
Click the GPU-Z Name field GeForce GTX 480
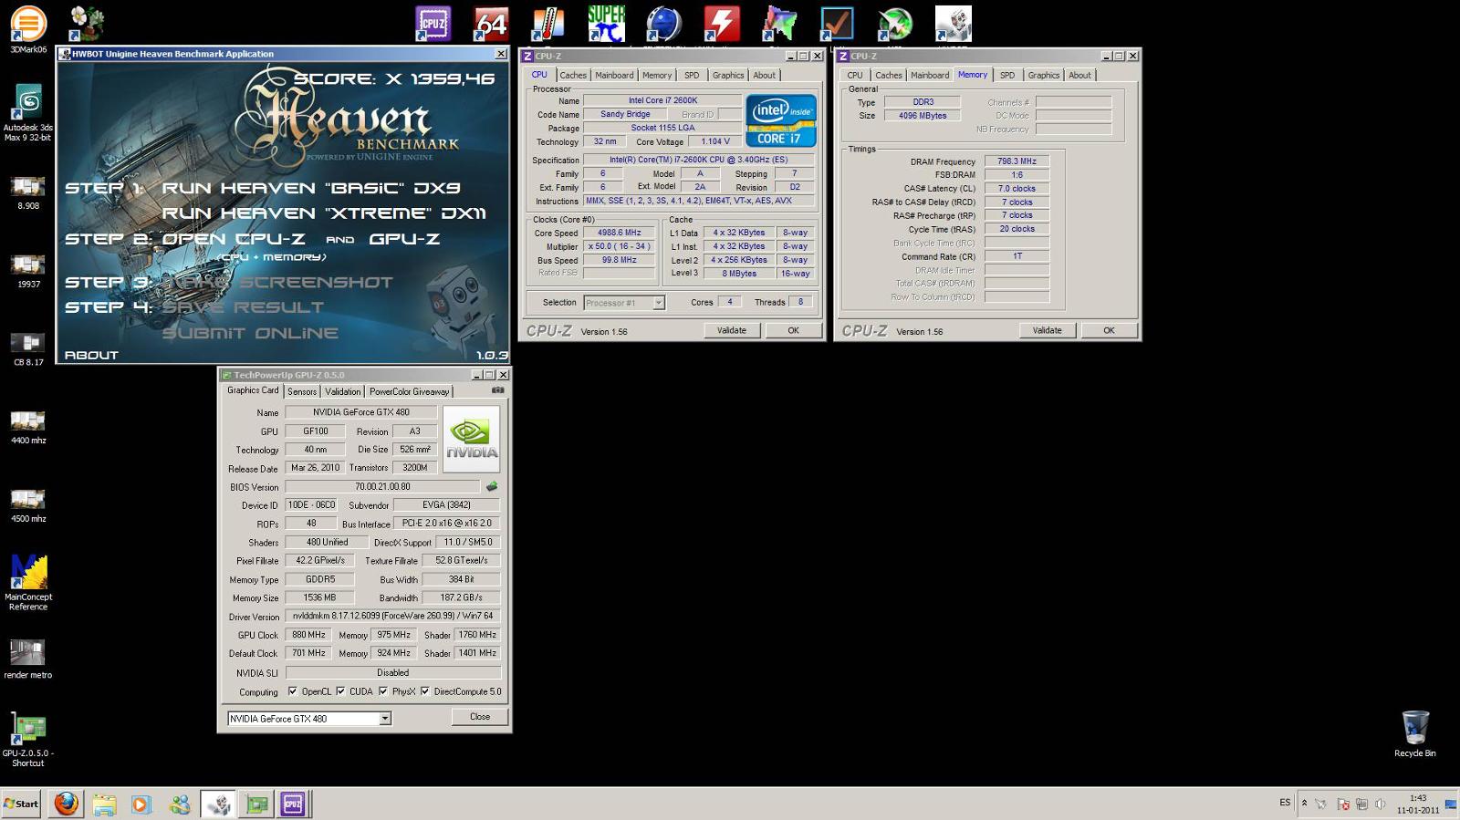coord(360,412)
